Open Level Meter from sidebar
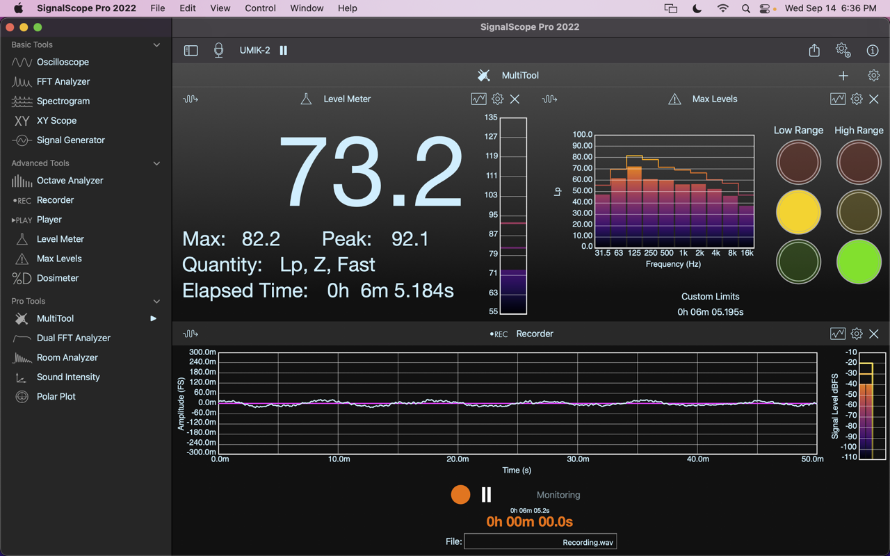This screenshot has height=556, width=890. tap(60, 238)
